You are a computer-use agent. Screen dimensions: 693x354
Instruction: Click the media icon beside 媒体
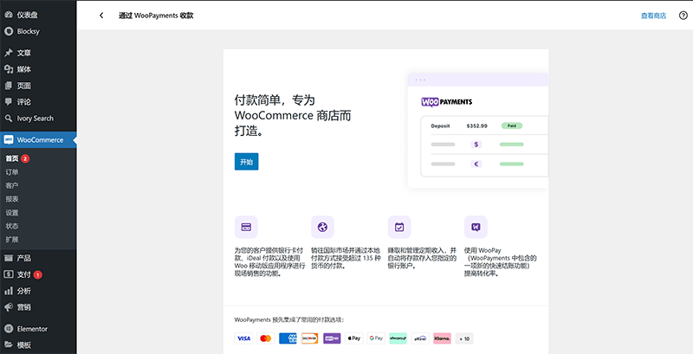pyautogui.click(x=9, y=69)
